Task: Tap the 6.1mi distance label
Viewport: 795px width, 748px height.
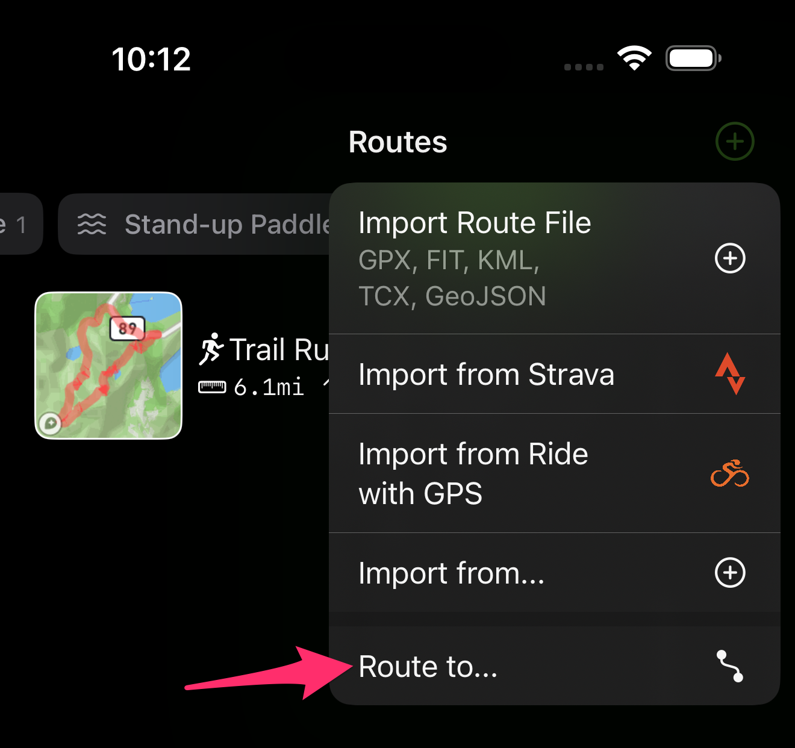Action: point(269,387)
